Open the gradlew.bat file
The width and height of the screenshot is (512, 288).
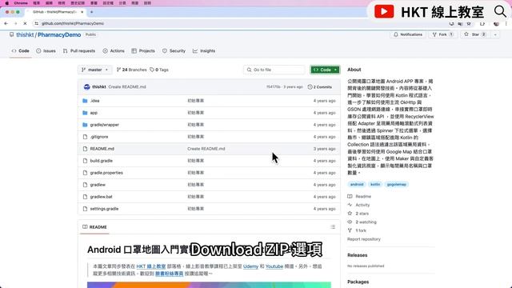click(x=102, y=197)
